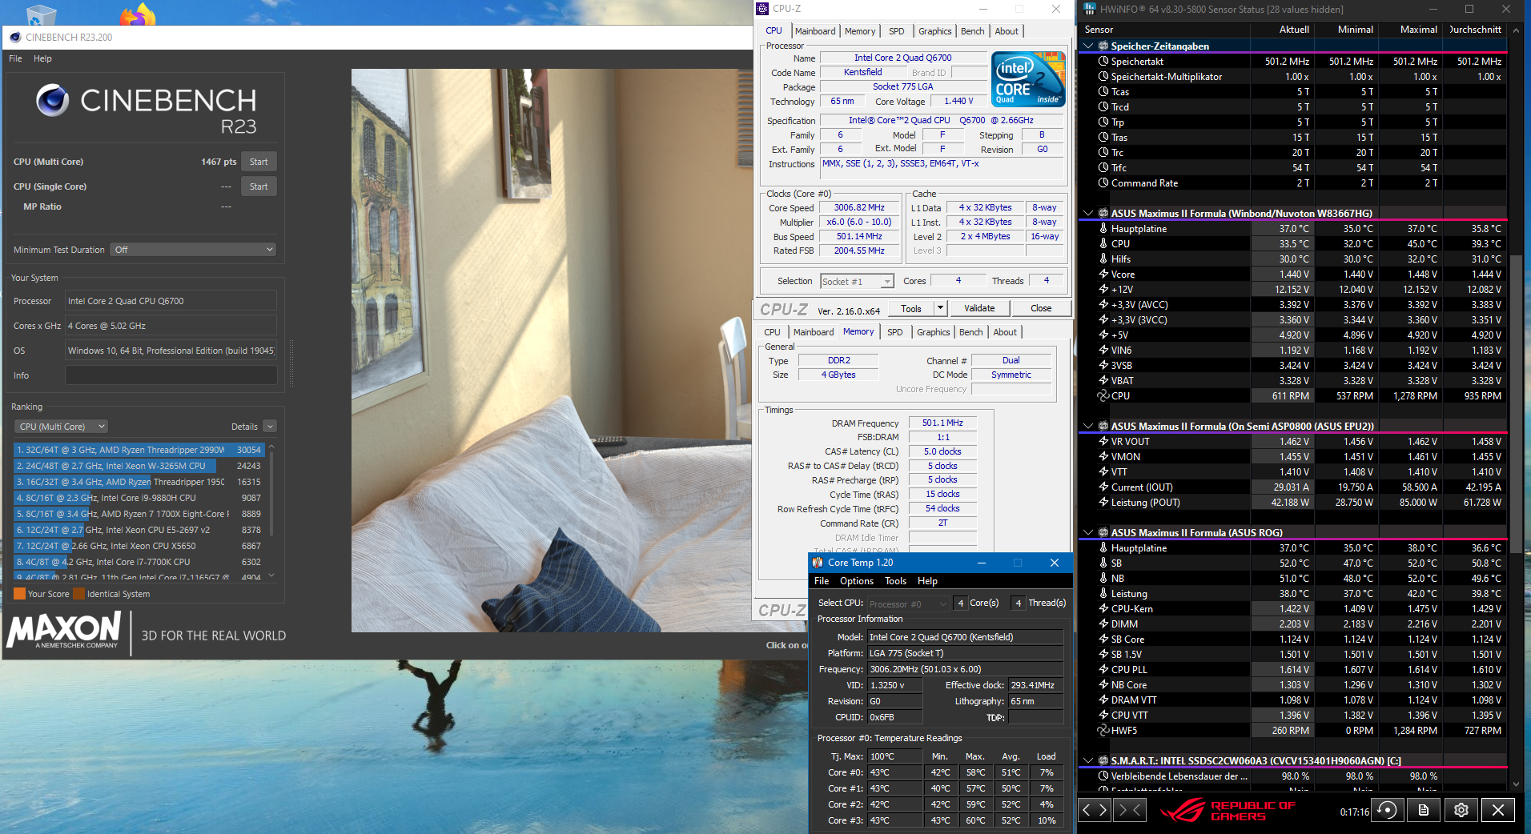1531x834 pixels.
Task: Collapse the Speicher-Zeitangaben sensor group
Action: click(x=1088, y=46)
